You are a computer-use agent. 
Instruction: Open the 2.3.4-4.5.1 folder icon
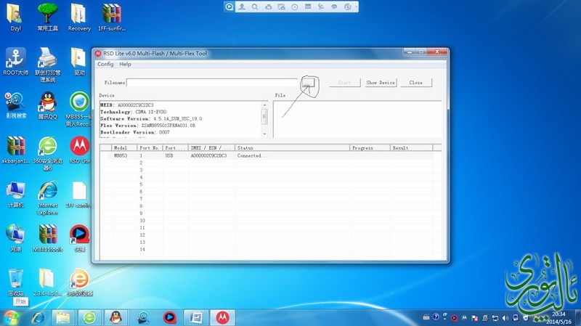tap(47, 282)
